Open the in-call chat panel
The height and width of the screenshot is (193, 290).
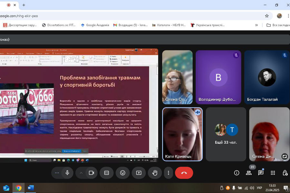(x=261, y=173)
